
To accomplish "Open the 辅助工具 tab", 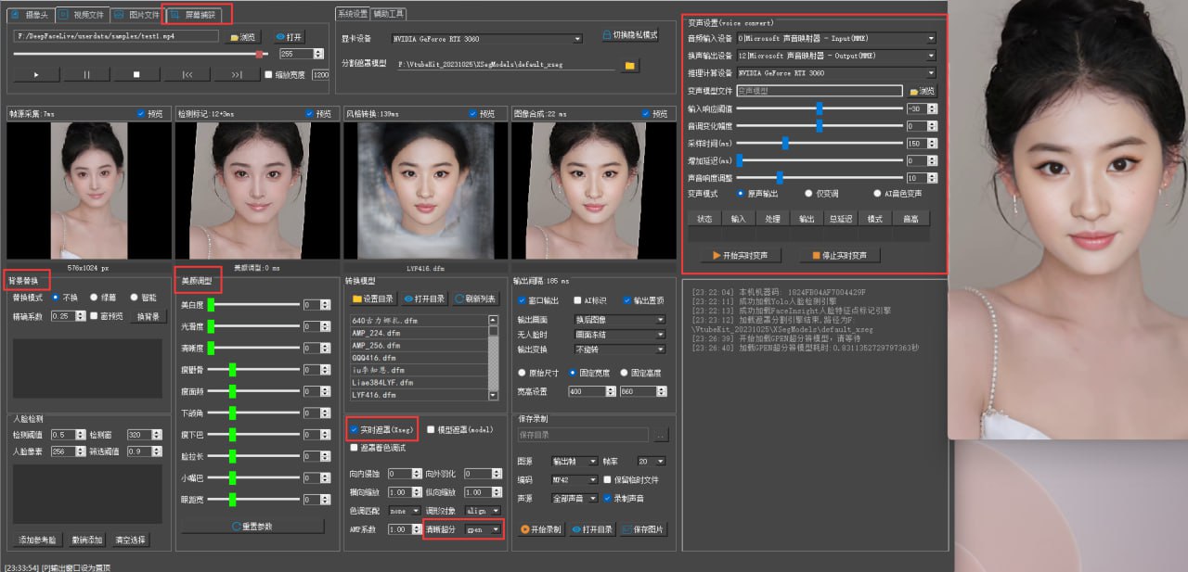I will click(388, 14).
